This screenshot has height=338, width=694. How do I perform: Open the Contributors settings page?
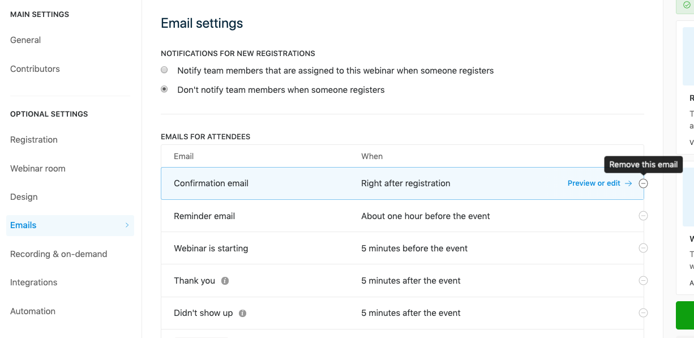coord(35,69)
